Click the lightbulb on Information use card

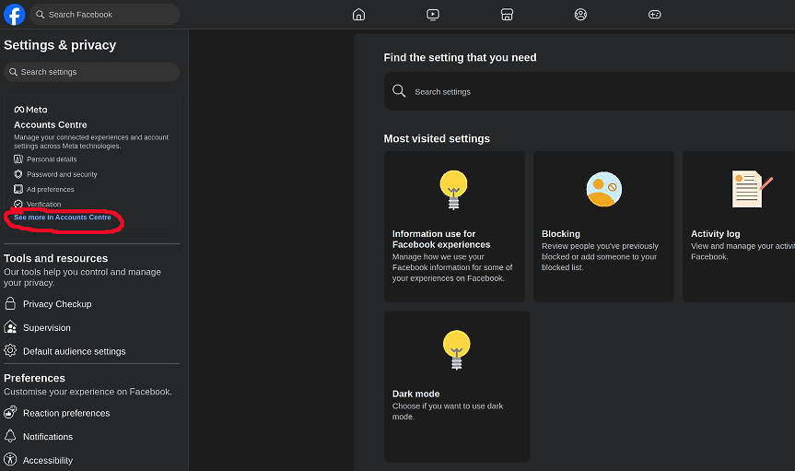pyautogui.click(x=454, y=189)
